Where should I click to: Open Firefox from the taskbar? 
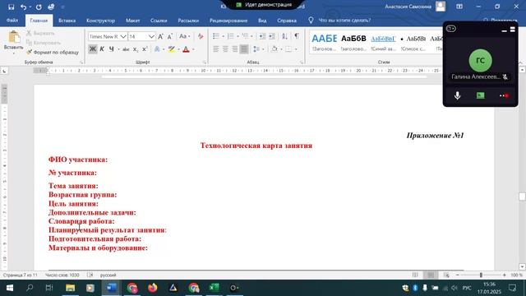153,288
